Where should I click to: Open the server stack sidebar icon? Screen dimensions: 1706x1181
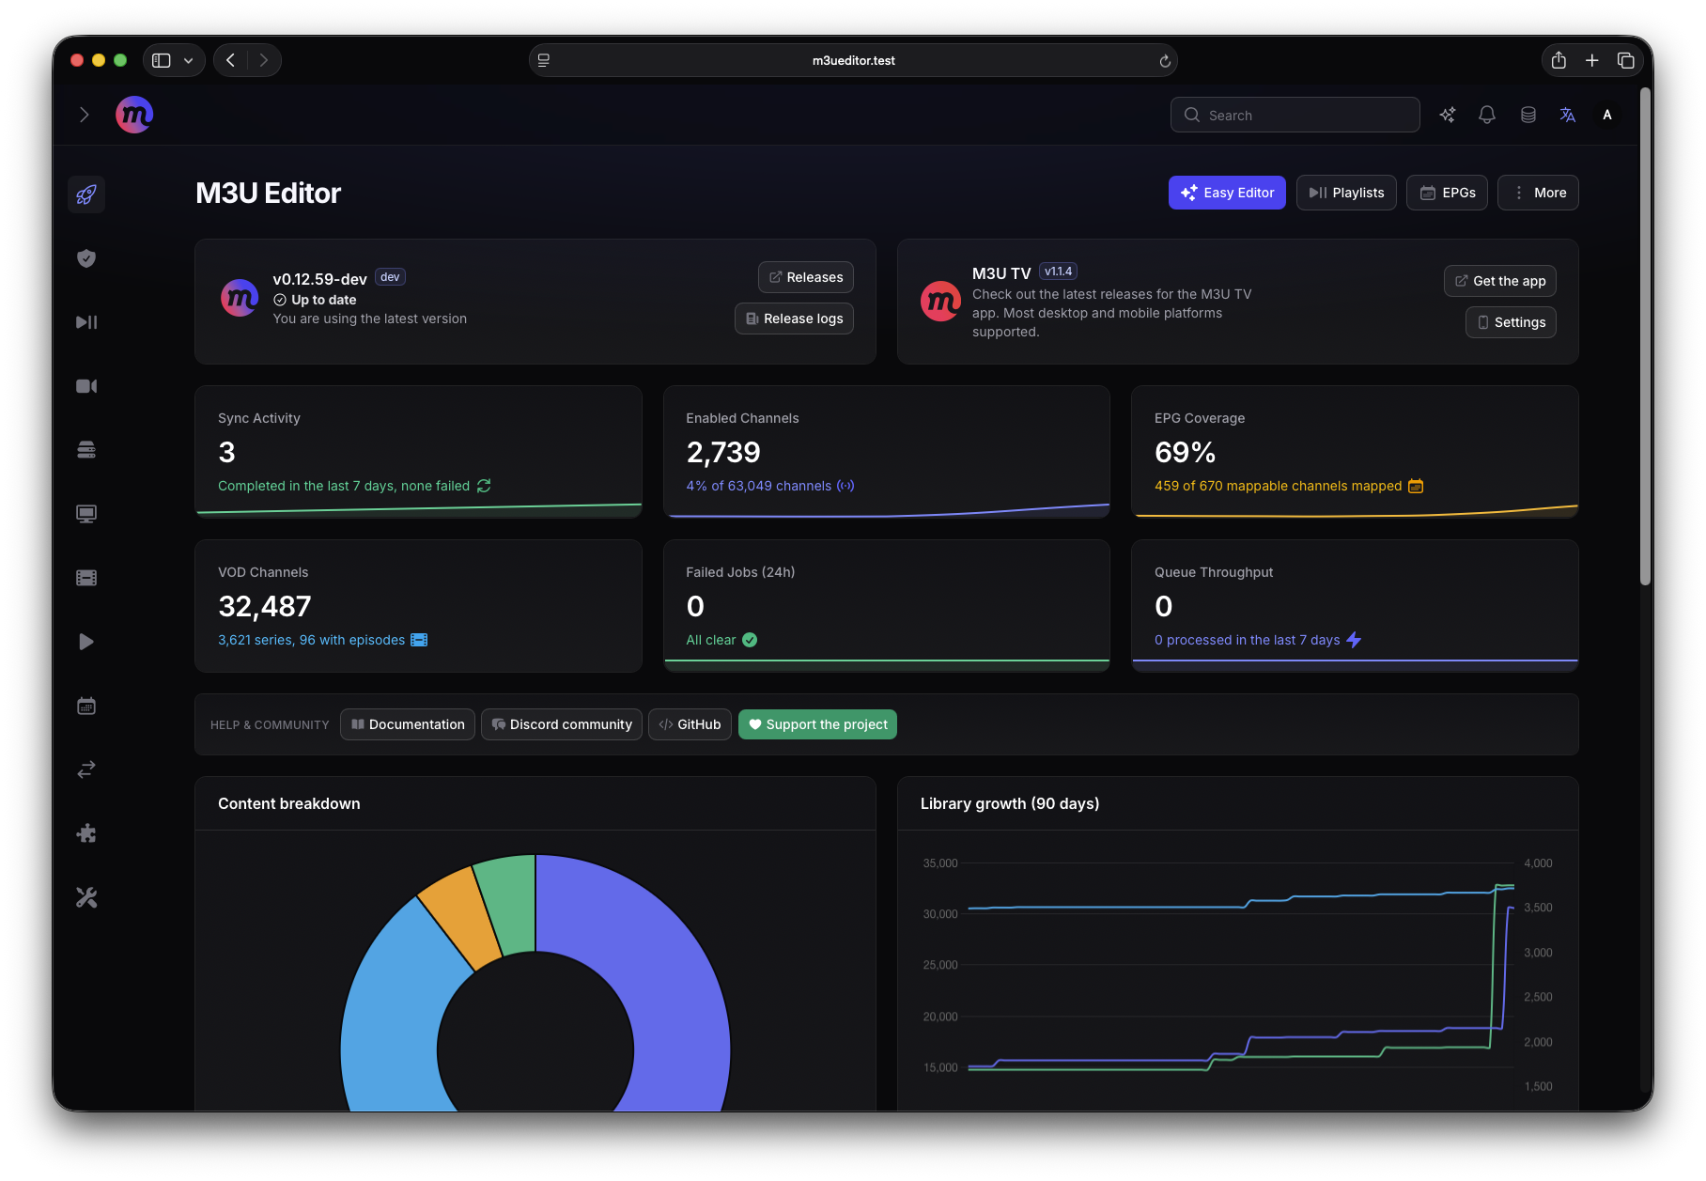pos(86,450)
